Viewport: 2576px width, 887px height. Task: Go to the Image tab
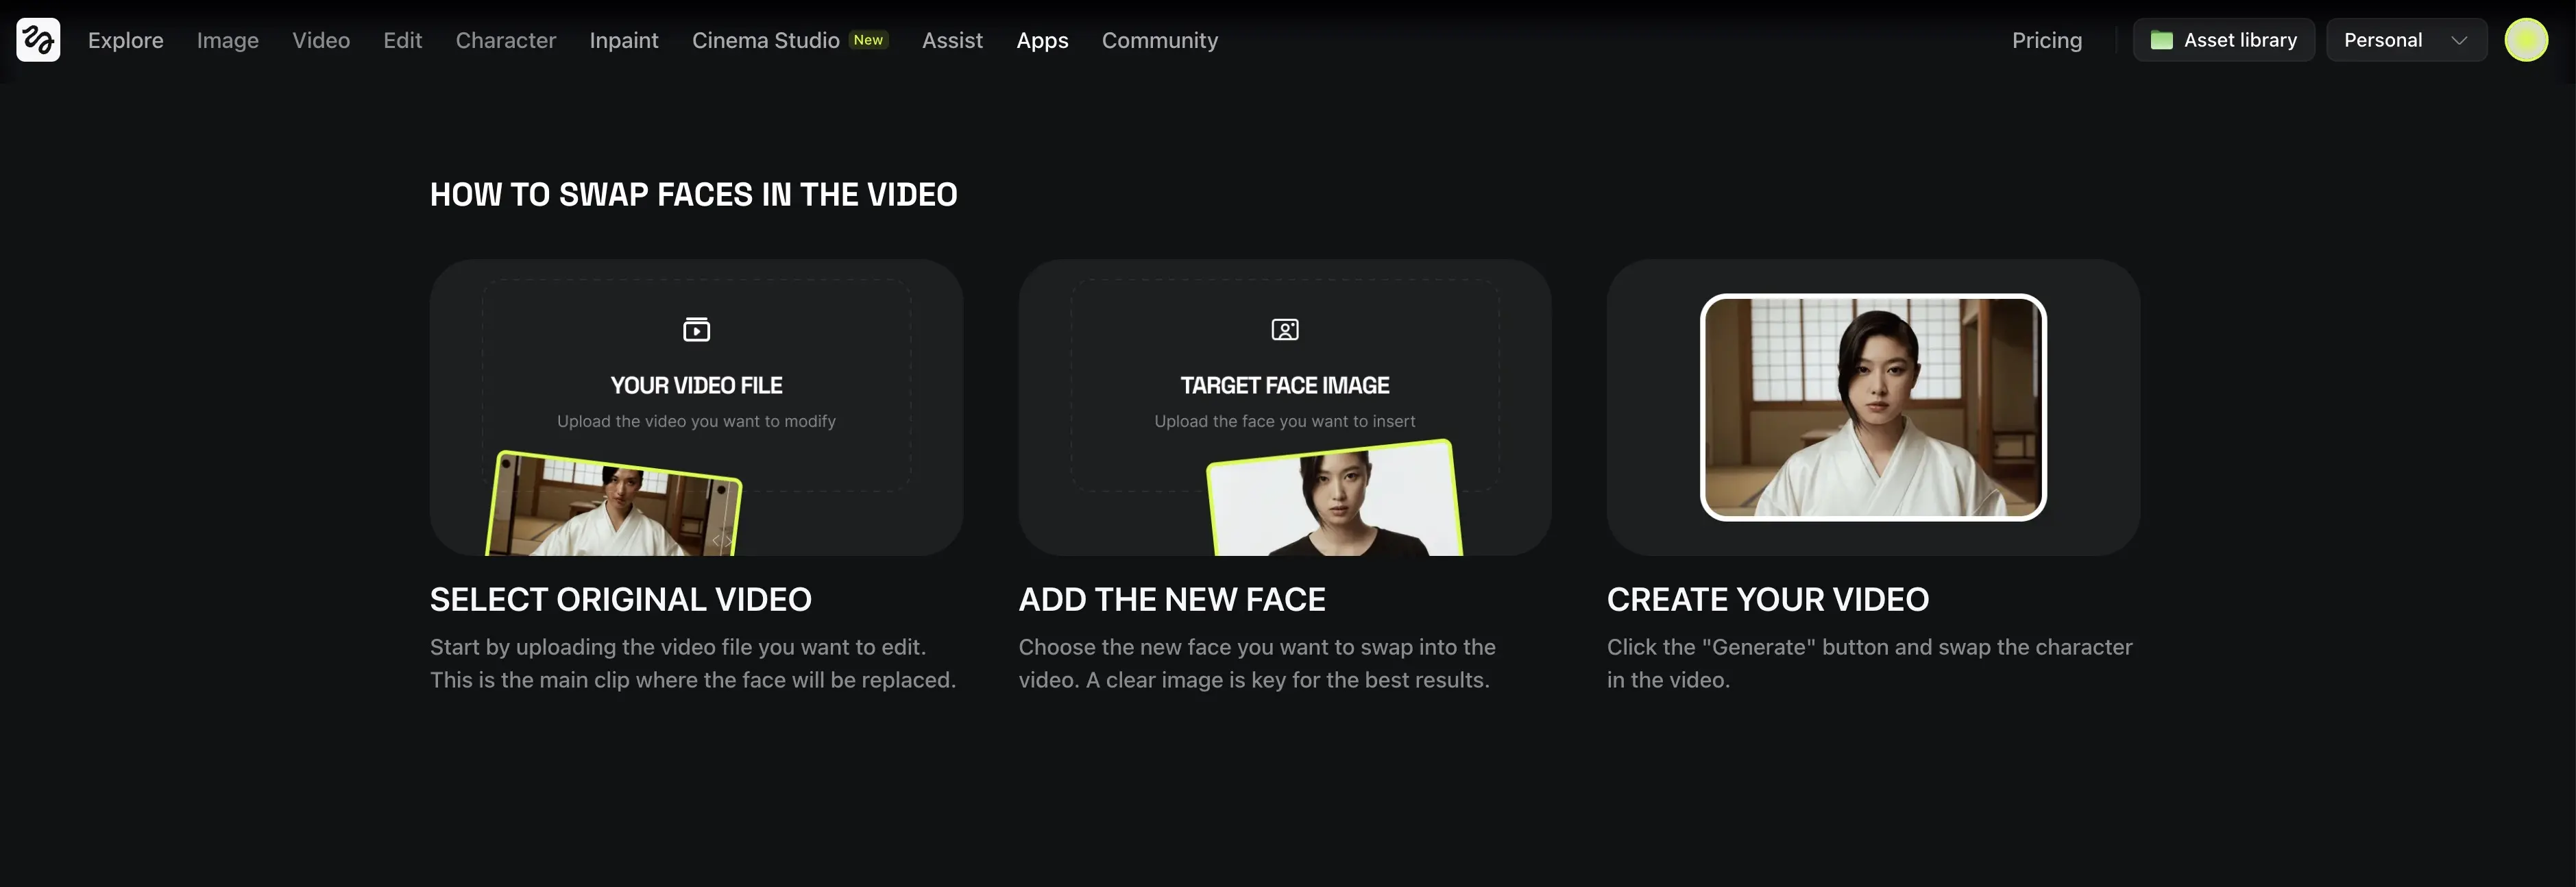[227, 40]
